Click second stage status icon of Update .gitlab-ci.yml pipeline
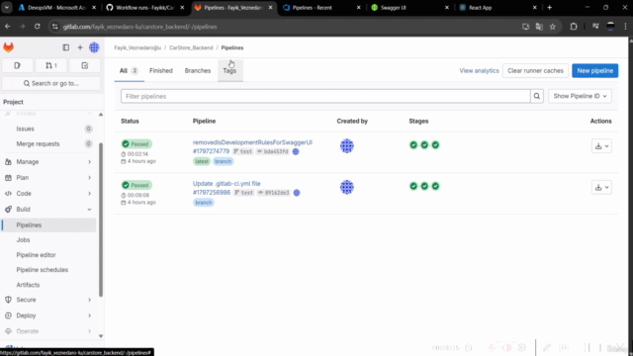Image resolution: width=633 pixels, height=356 pixels. click(x=424, y=186)
